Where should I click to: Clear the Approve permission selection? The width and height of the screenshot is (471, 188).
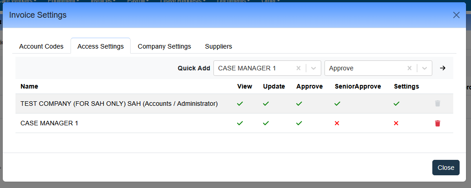[x=410, y=68]
